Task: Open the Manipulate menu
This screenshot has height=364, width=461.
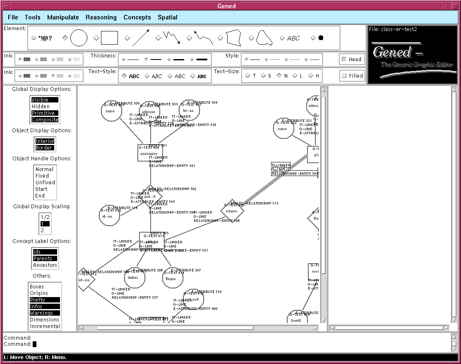Action: coord(63,17)
